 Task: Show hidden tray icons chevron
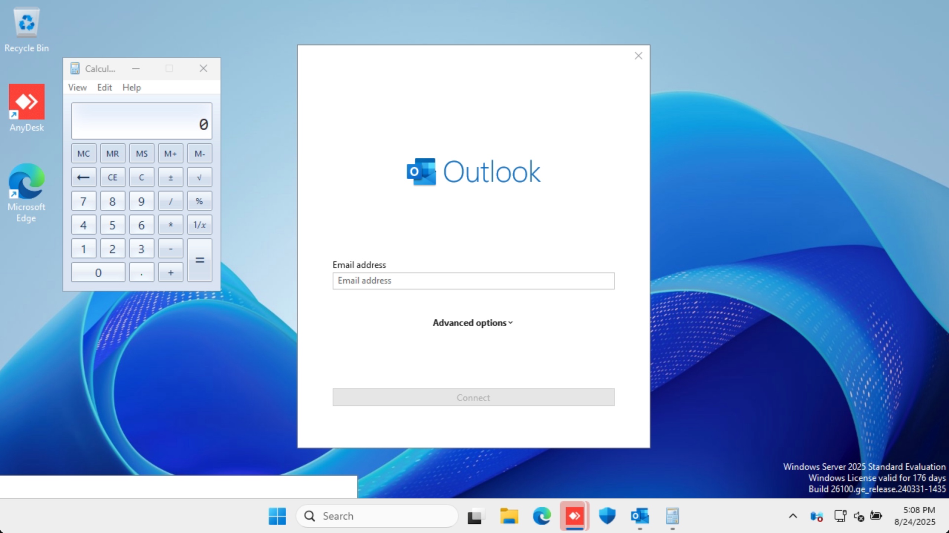793,516
